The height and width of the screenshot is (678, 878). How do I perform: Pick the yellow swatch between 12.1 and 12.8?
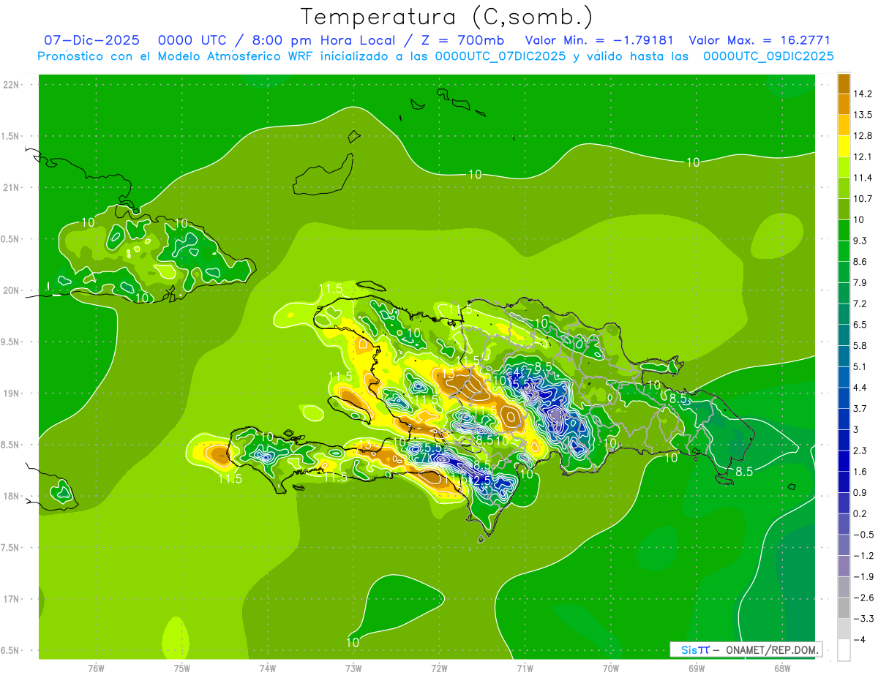click(x=844, y=146)
